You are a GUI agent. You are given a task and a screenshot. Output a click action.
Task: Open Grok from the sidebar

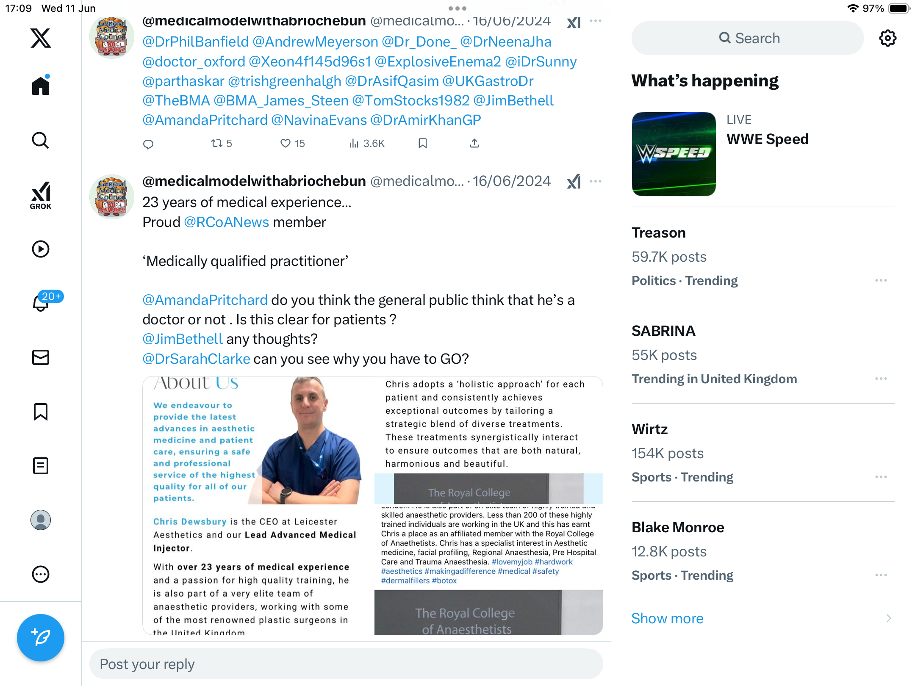coord(41,195)
